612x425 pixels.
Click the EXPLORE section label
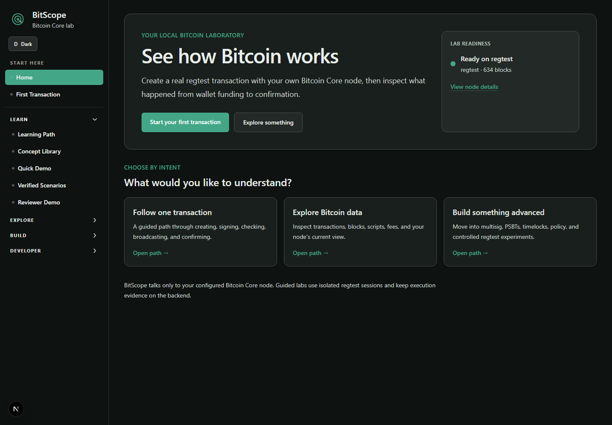(x=22, y=220)
